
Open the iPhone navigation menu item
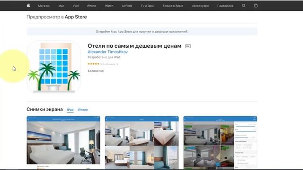click(91, 6)
